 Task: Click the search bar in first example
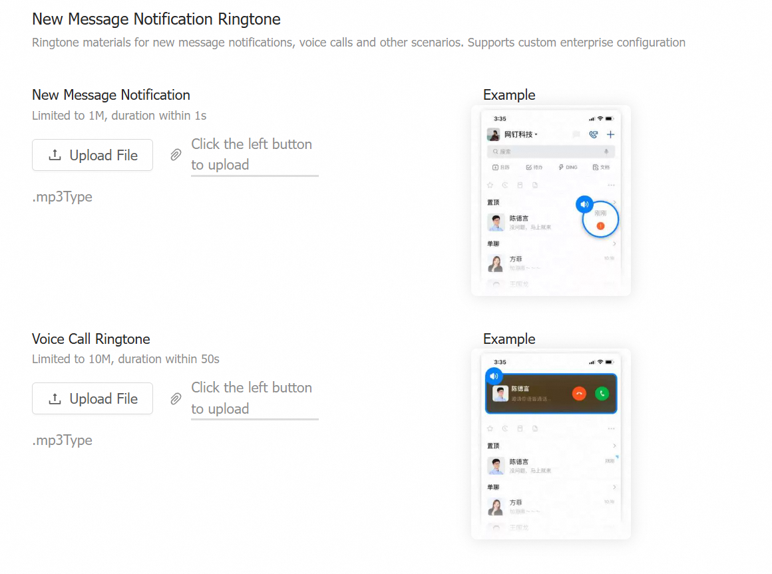tap(551, 152)
